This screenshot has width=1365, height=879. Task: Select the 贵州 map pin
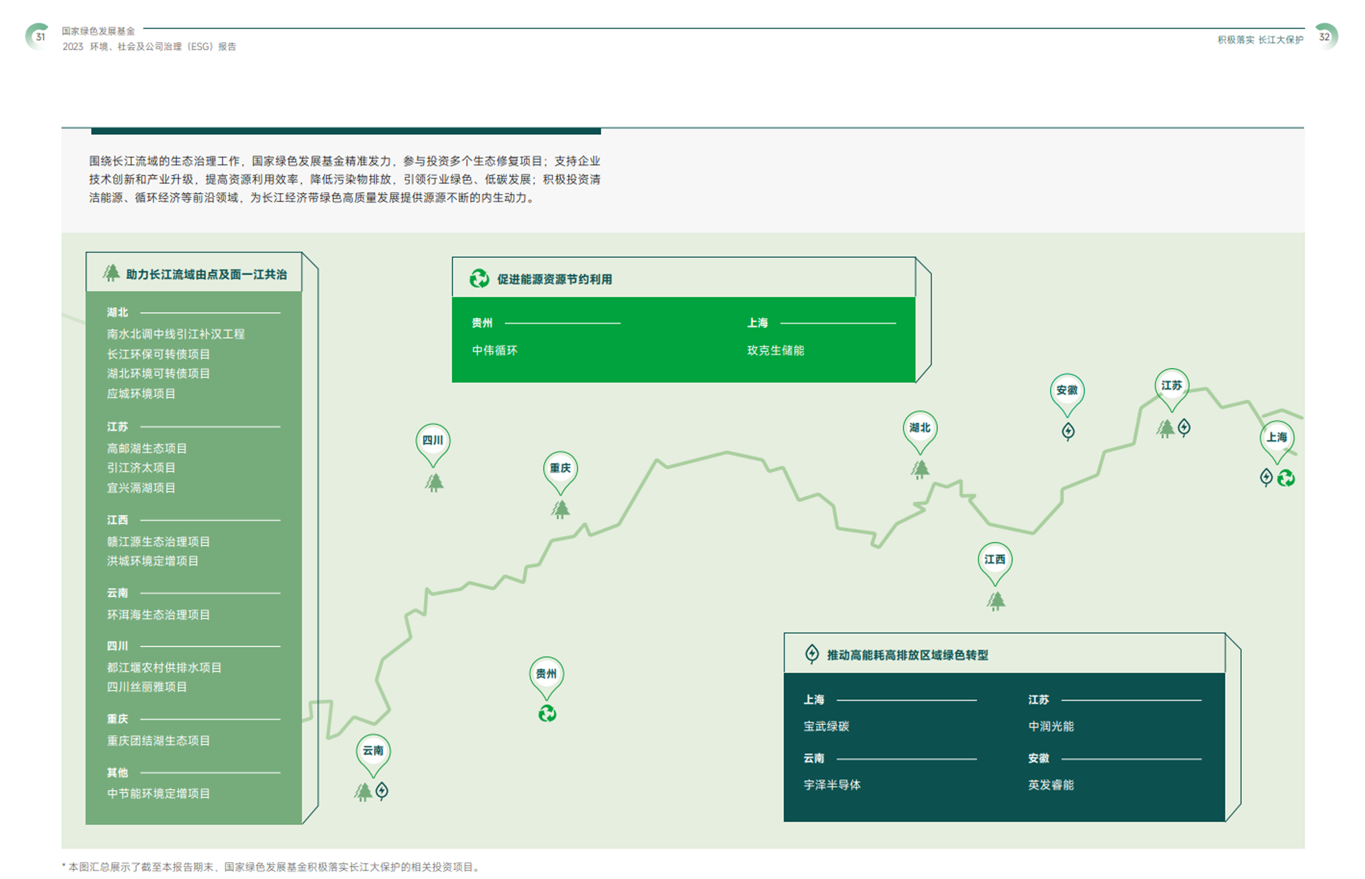546,679
